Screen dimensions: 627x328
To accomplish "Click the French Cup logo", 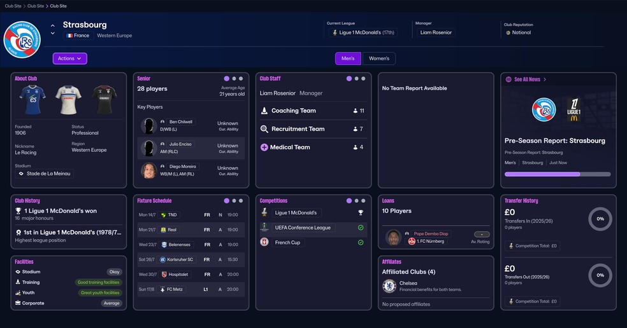I will pos(264,242).
